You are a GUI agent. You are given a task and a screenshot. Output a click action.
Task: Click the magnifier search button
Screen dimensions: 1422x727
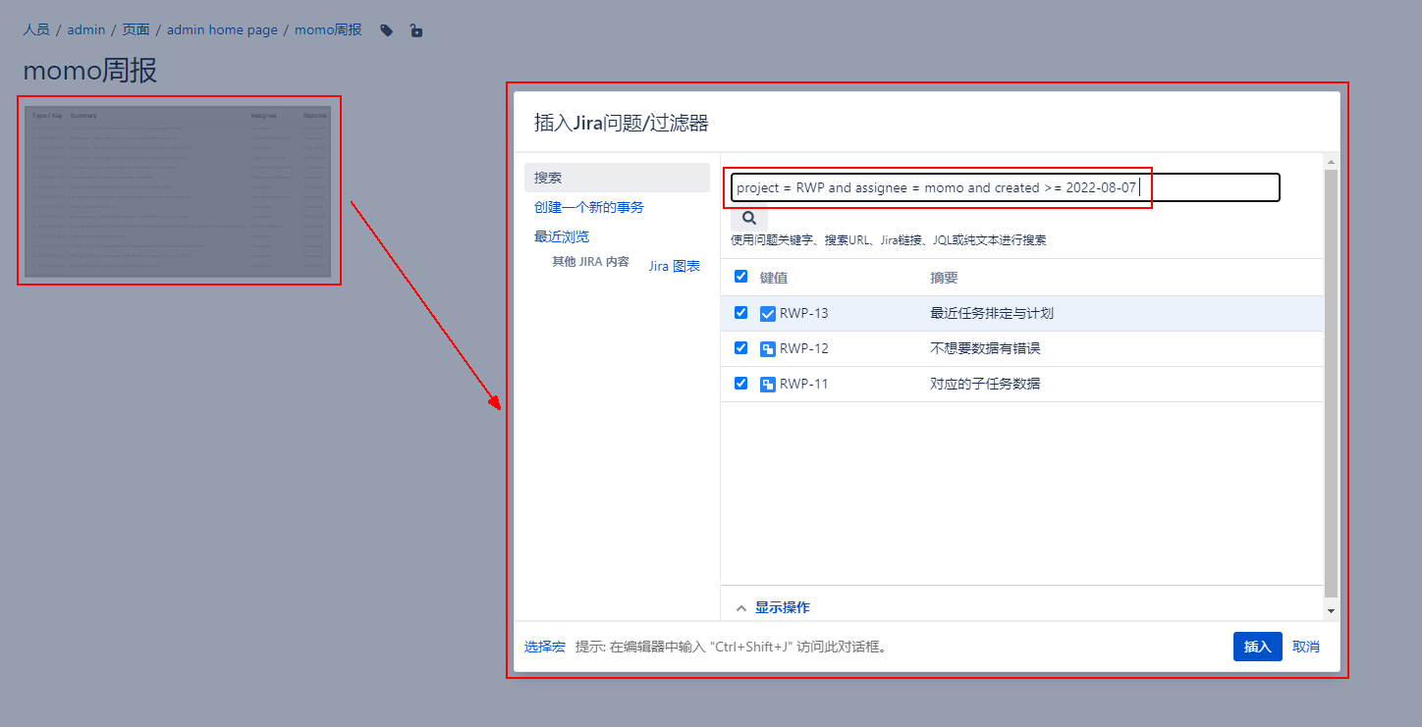click(748, 218)
